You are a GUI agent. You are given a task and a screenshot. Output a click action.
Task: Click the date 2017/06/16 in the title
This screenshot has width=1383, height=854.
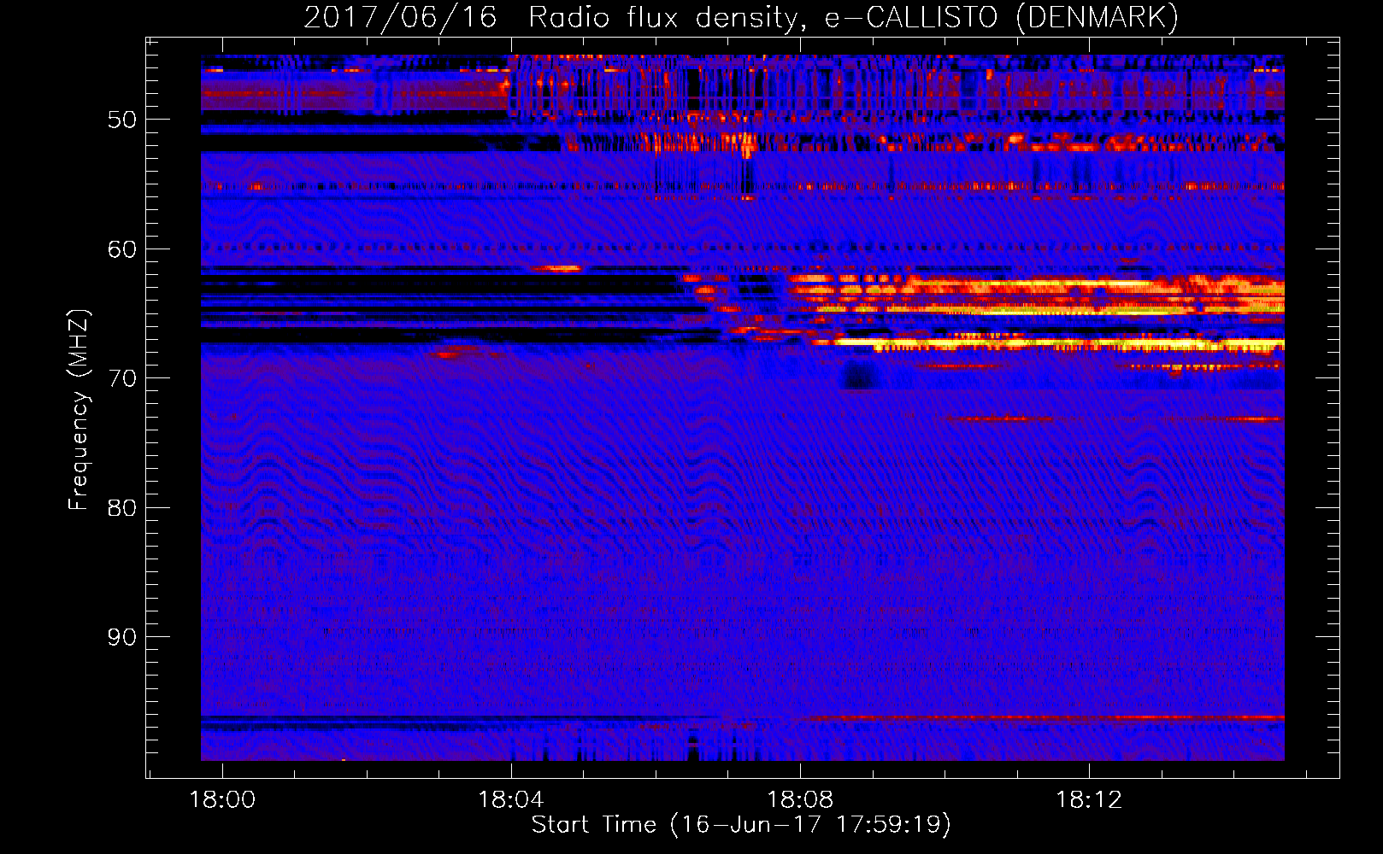click(x=400, y=17)
